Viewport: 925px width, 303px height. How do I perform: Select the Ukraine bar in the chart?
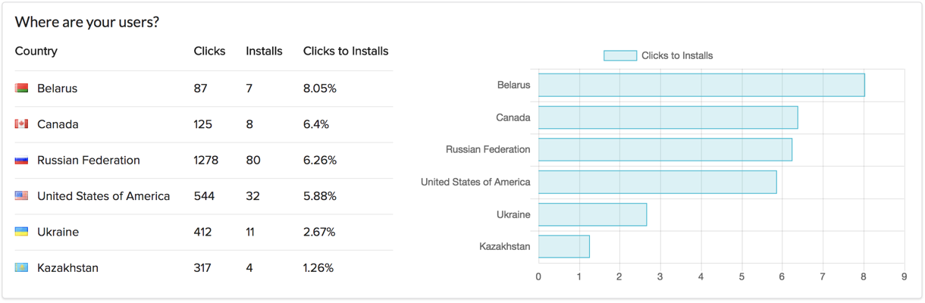pyautogui.click(x=592, y=214)
